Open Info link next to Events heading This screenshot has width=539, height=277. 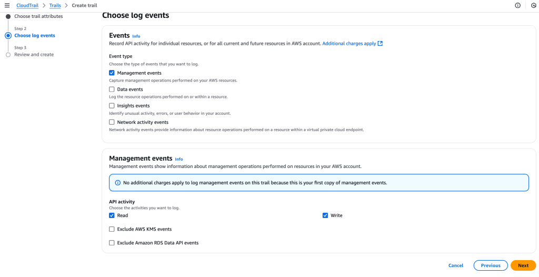pos(136,36)
